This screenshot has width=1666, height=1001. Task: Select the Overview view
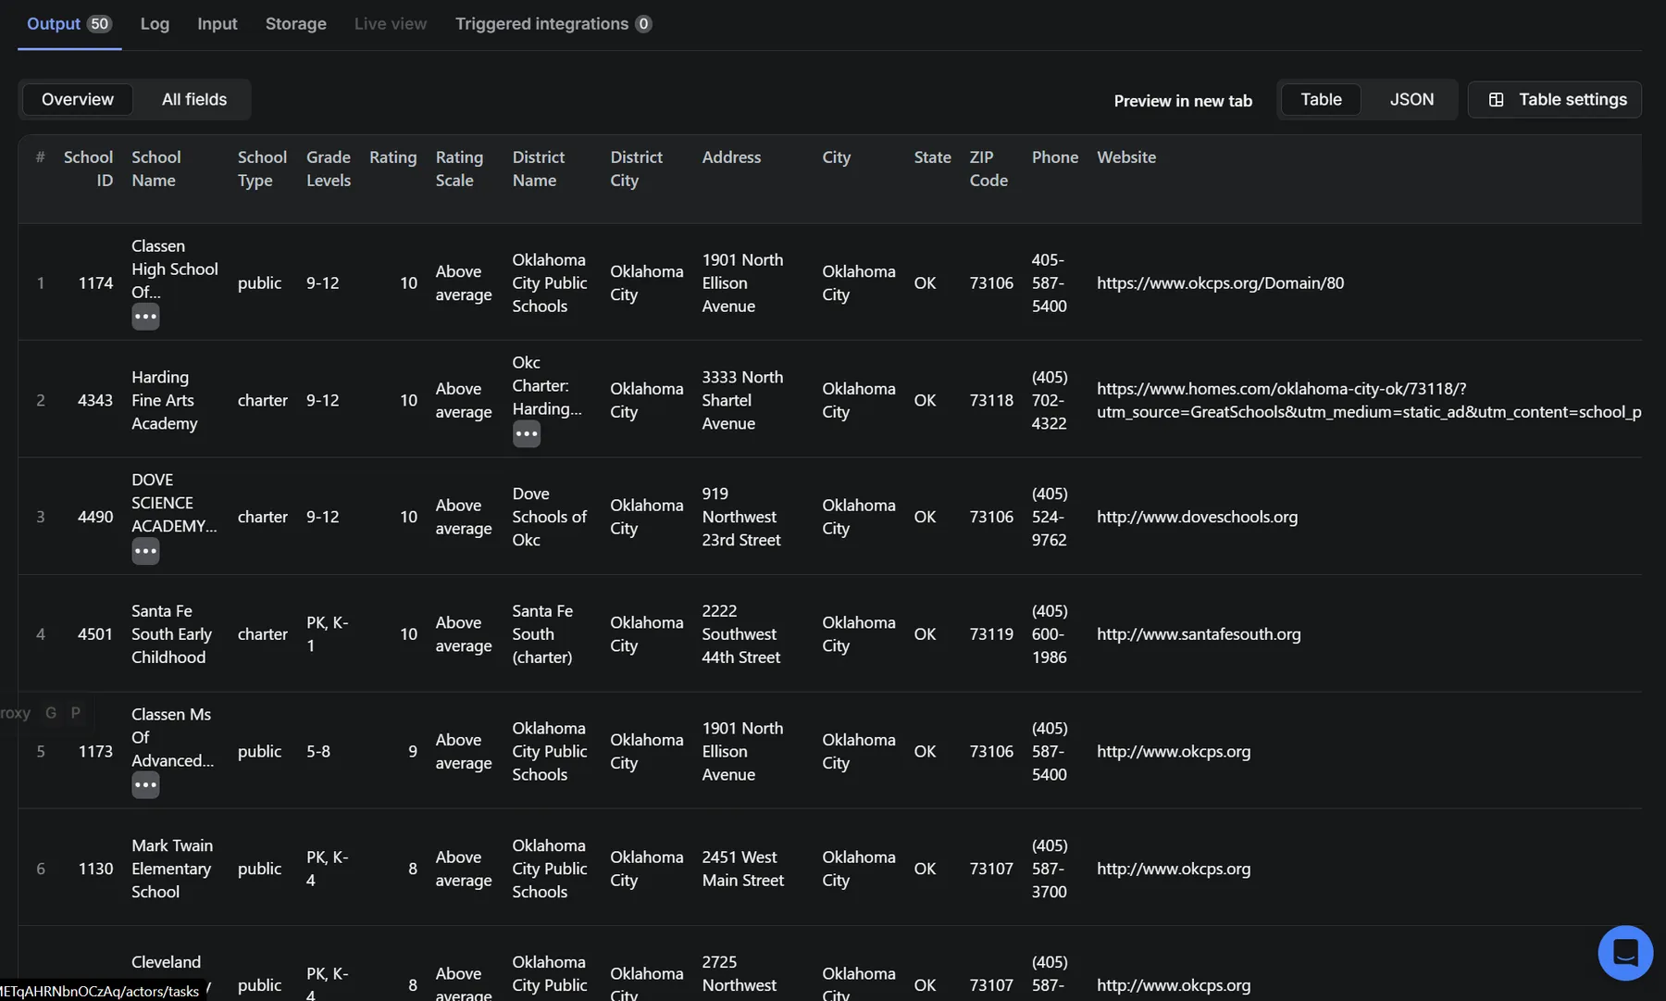(x=78, y=100)
